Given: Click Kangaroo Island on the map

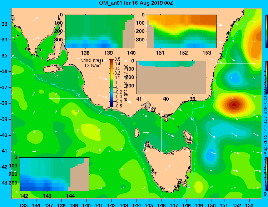Looking at the screenshot, I should [x=53, y=69].
